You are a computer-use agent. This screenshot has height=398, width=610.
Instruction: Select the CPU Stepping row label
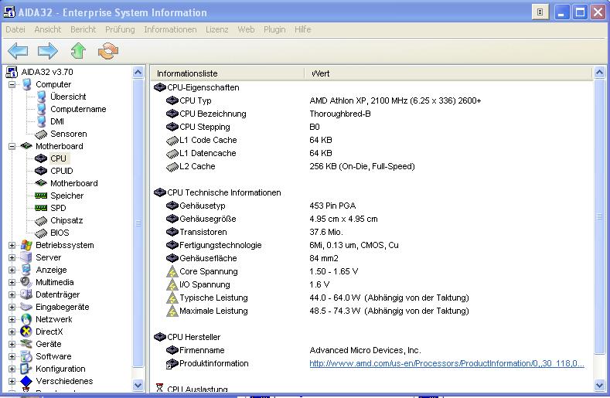[x=205, y=128]
